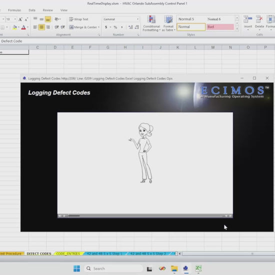Click the Windows taskbar Search box
This screenshot has width=275, height=275.
pos(113,268)
